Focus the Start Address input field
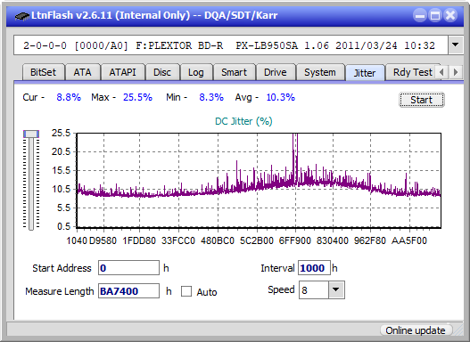 coord(129,267)
